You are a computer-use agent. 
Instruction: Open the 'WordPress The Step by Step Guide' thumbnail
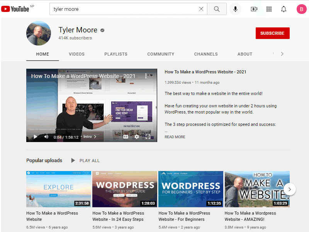124,189
